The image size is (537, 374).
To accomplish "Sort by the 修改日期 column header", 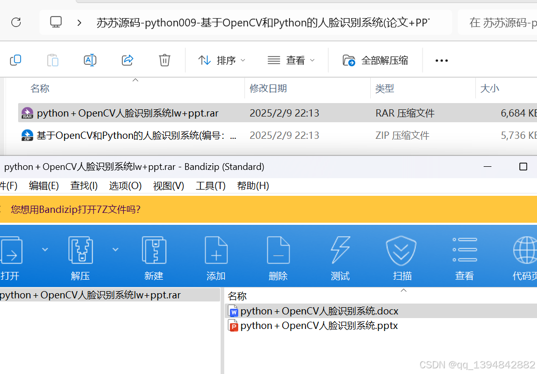I will [268, 89].
